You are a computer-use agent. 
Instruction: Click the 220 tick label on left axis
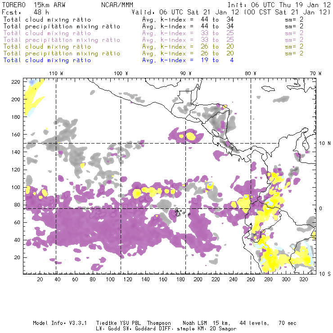click(x=17, y=81)
